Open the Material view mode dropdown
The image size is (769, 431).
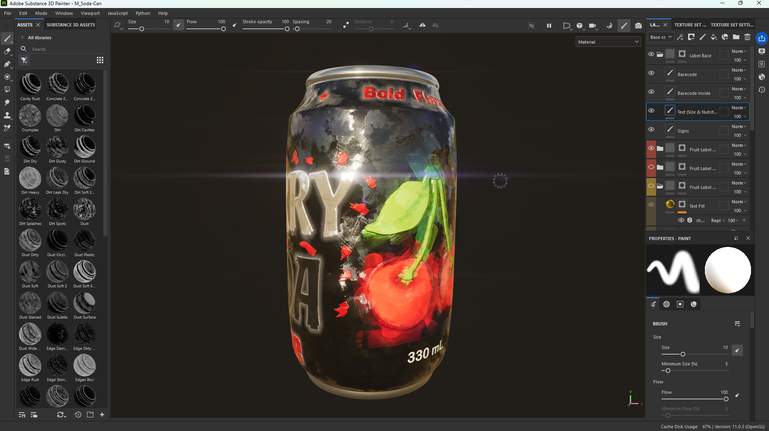coord(608,42)
